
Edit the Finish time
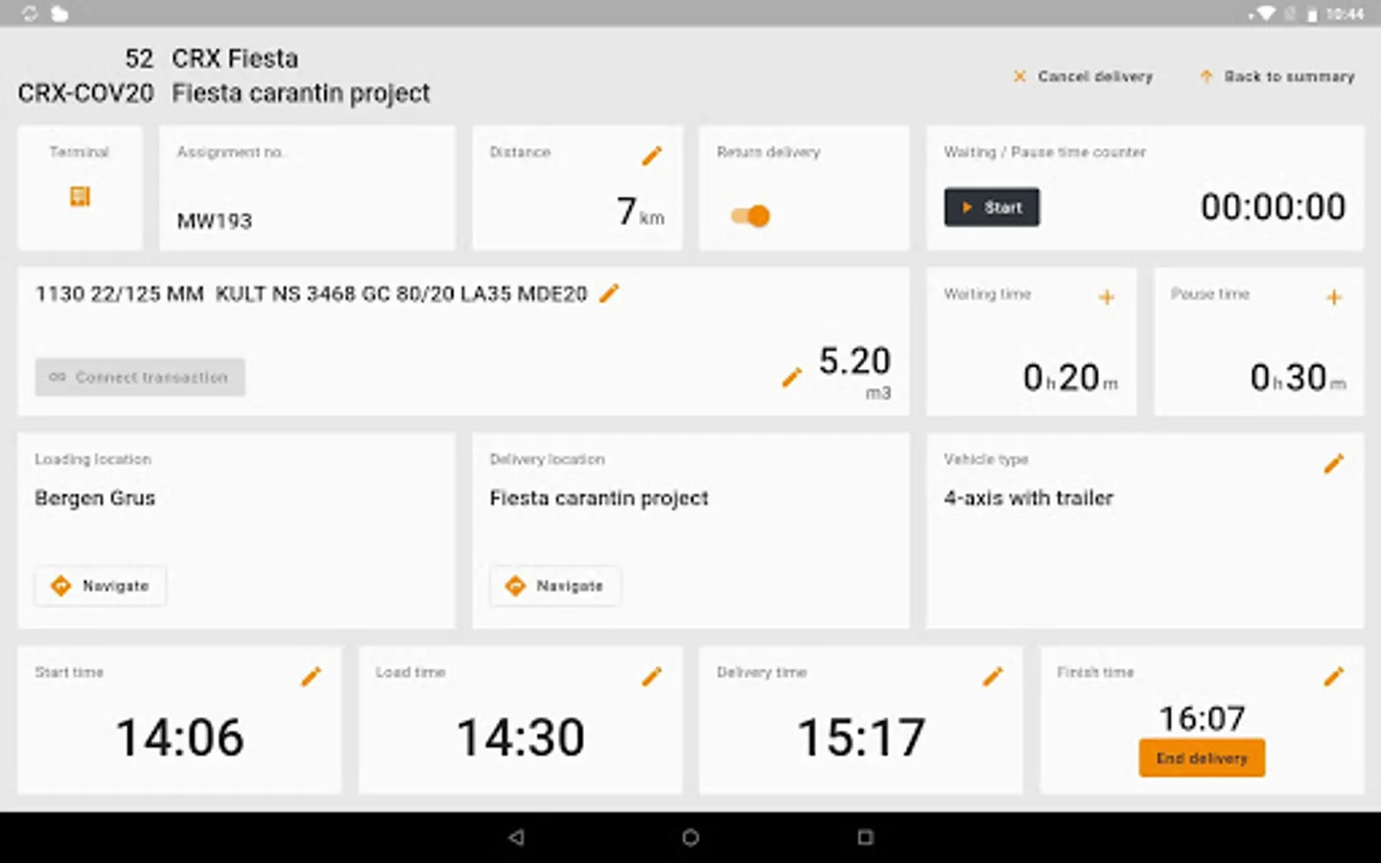pyautogui.click(x=1334, y=676)
